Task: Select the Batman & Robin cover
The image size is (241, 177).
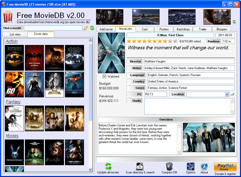Action: [x=34, y=58]
